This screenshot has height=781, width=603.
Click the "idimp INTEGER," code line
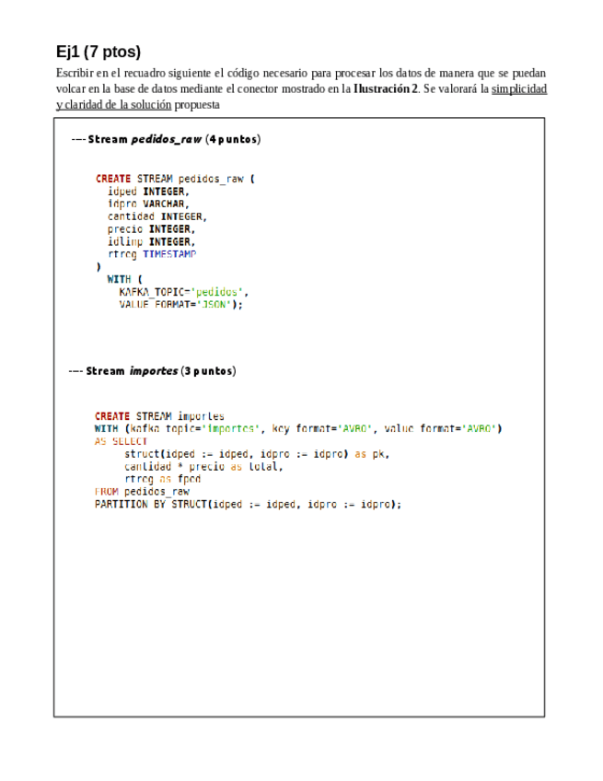point(150,241)
